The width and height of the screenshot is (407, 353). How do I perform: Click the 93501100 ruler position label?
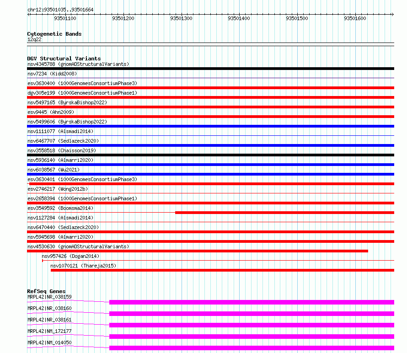click(x=65, y=18)
